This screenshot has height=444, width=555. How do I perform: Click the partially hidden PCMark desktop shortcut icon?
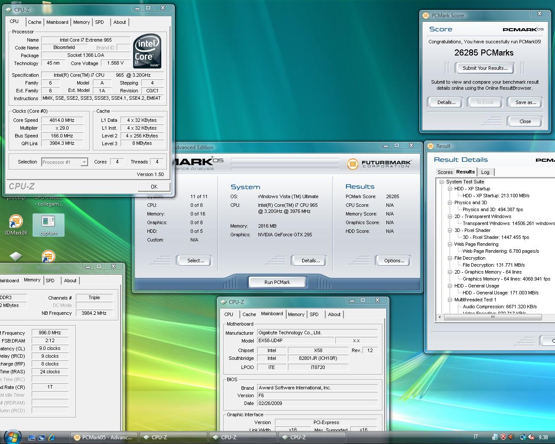tap(48, 256)
